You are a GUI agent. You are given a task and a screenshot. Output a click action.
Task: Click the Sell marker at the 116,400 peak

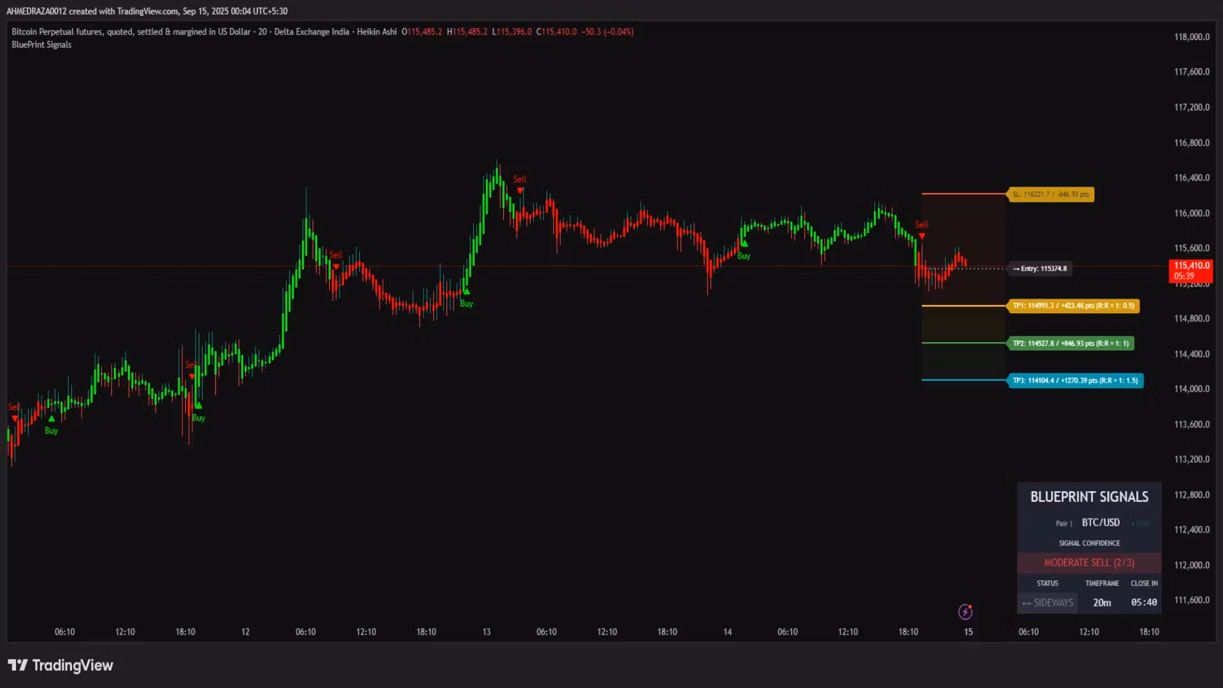point(520,190)
